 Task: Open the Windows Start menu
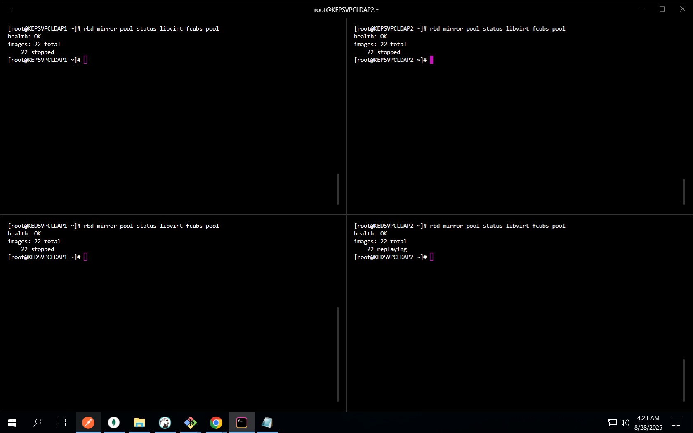12,423
